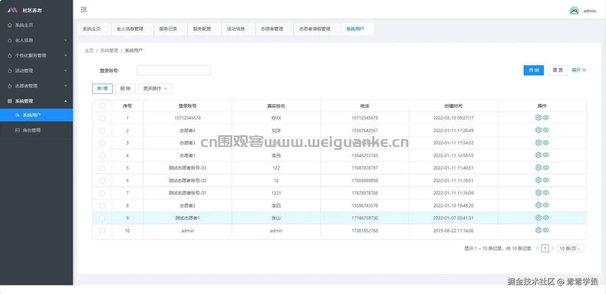The height and width of the screenshot is (294, 606).
Task: Check the box for 志愿者1 row
Action: [102, 156]
